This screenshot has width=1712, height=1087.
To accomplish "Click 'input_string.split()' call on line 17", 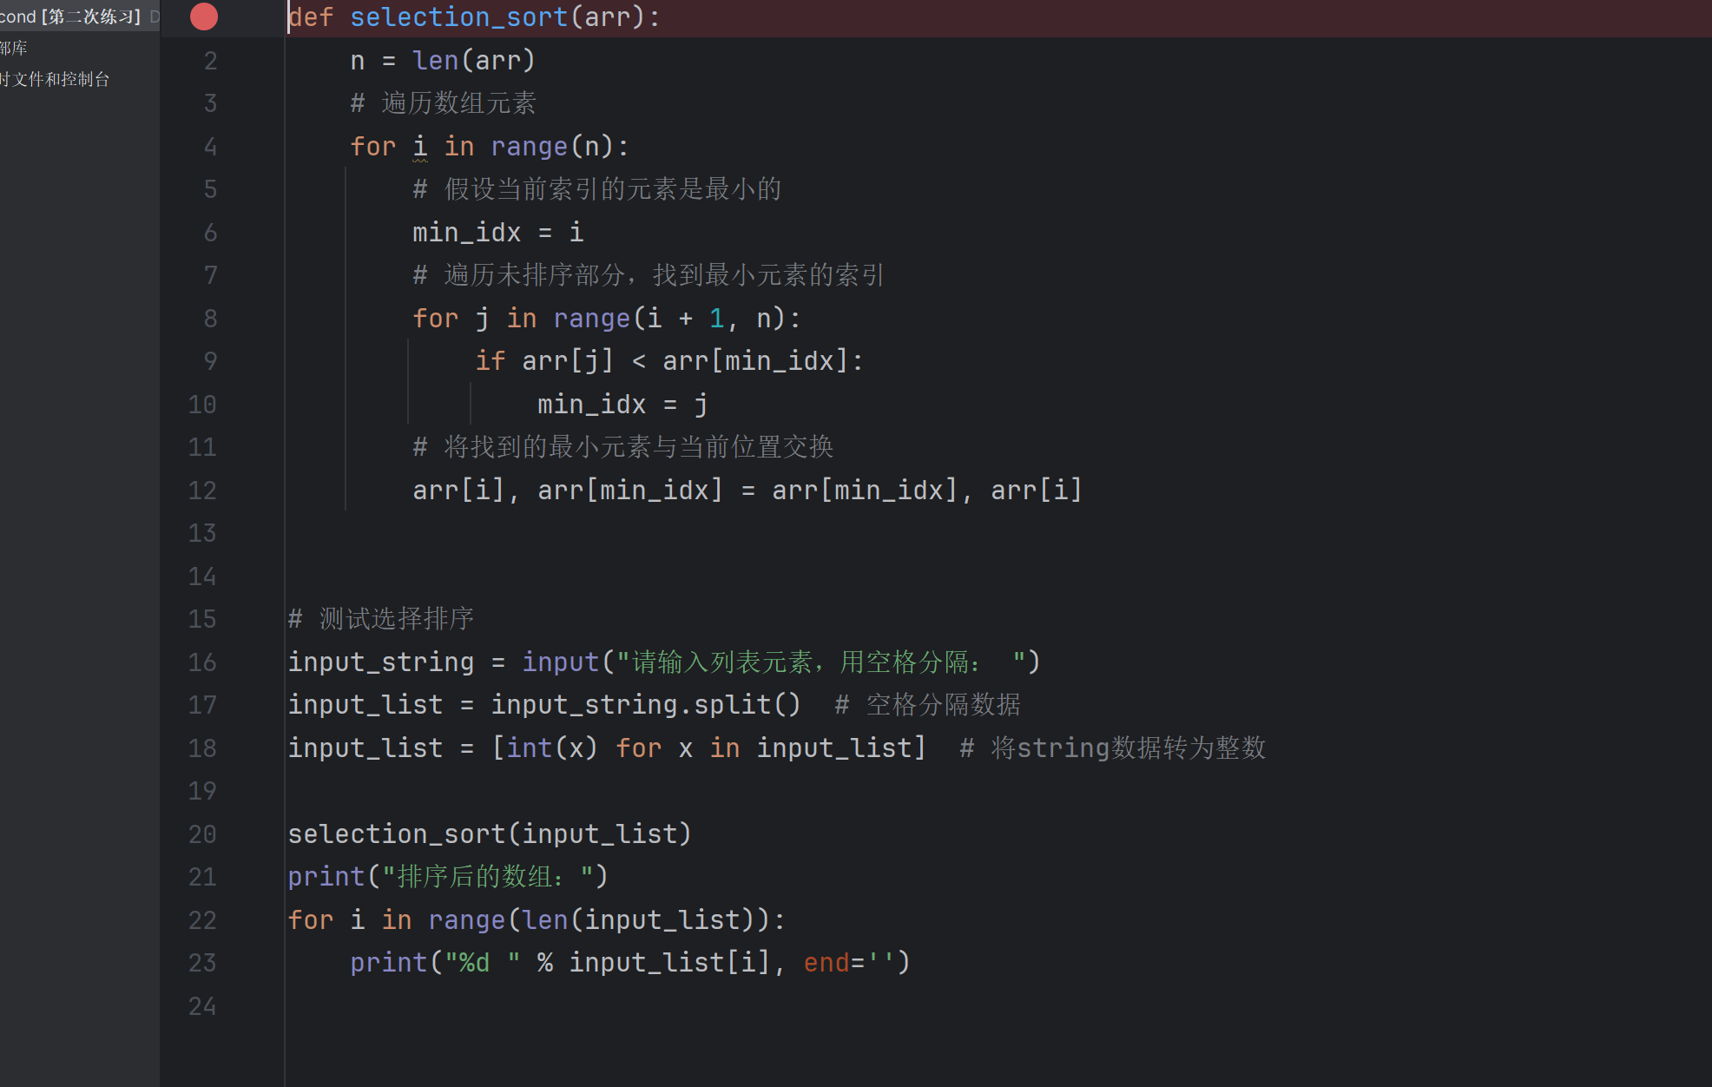I will click(x=644, y=705).
